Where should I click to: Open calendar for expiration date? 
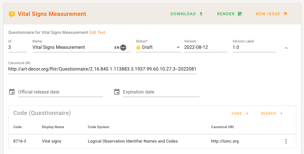coord(117,92)
